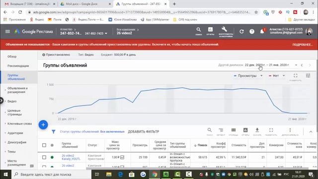Go back in the browser
This screenshot has height=179, width=318.
5,12
